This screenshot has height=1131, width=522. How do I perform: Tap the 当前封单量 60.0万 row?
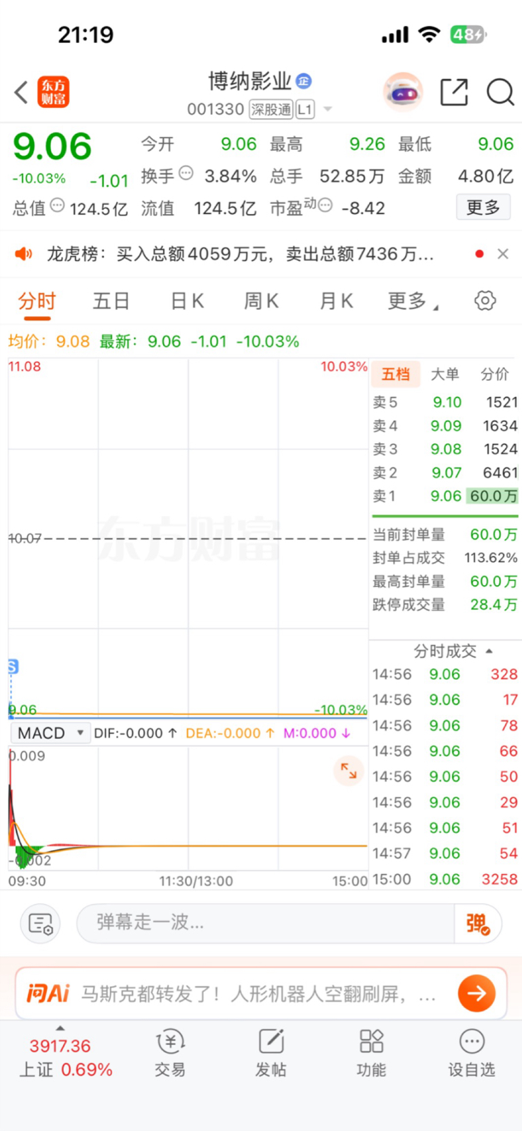(445, 535)
